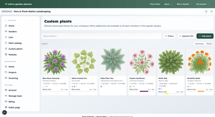Click the native garden planner logo
The image size is (215, 117).
pos(18,4)
